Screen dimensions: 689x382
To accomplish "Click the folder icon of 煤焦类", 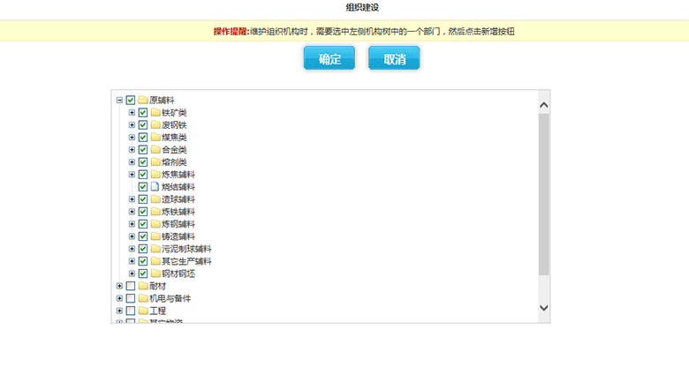I will coord(155,138).
